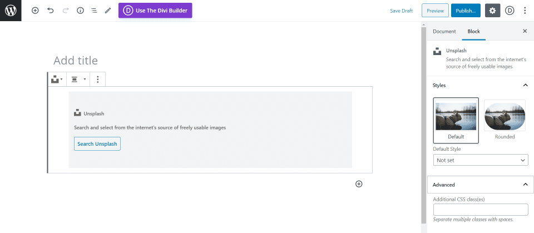Open the block's more options menu

pos(97,80)
